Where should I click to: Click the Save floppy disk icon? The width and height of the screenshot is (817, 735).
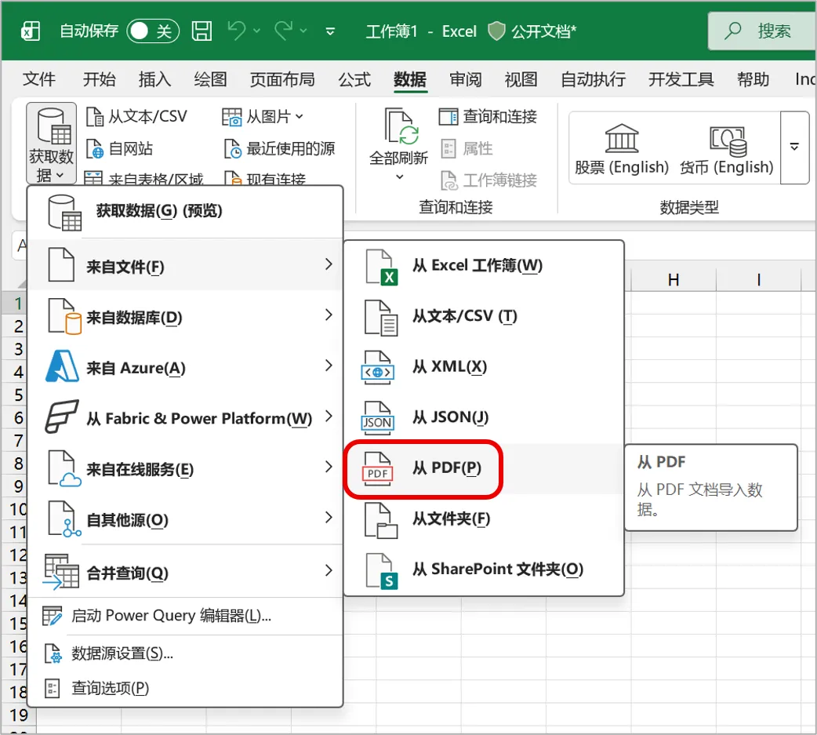coord(202,31)
